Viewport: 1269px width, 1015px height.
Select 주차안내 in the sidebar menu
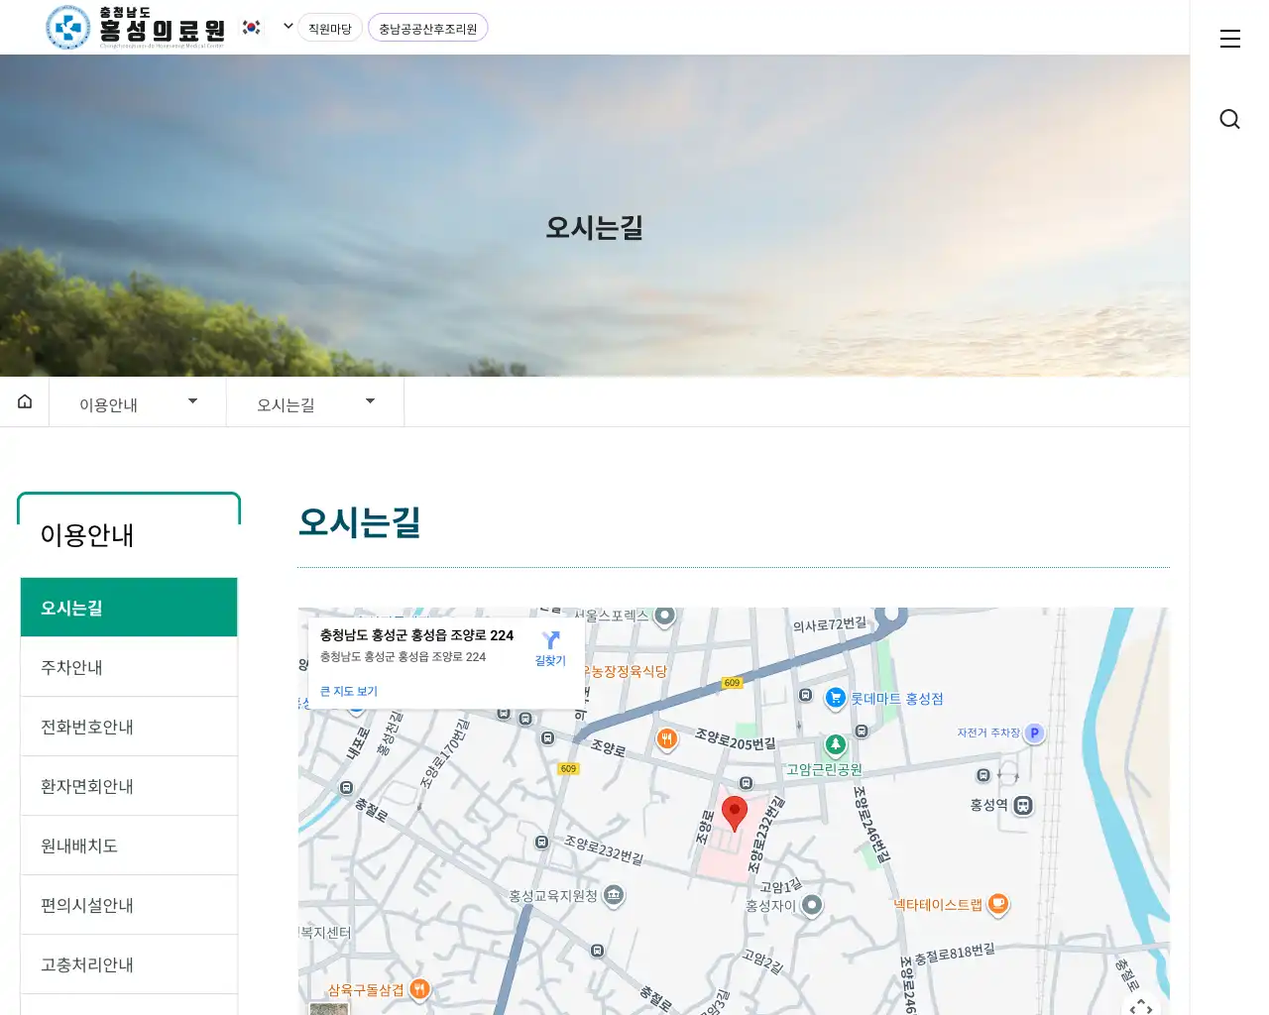pyautogui.click(x=129, y=667)
